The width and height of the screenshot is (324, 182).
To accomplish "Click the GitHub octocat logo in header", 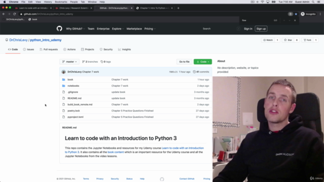I will coord(59,28).
